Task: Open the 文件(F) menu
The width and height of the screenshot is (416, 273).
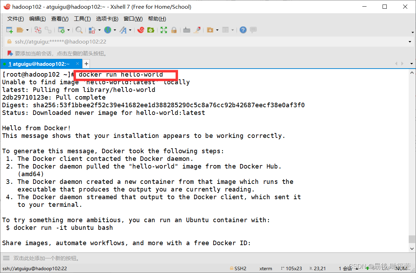Action: (x=15, y=19)
